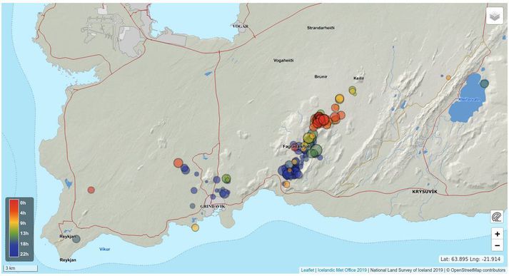This screenshot has height=276, width=509.
Task: Select the lone red earthquake marker west of Grindavík
Action: pos(91,190)
